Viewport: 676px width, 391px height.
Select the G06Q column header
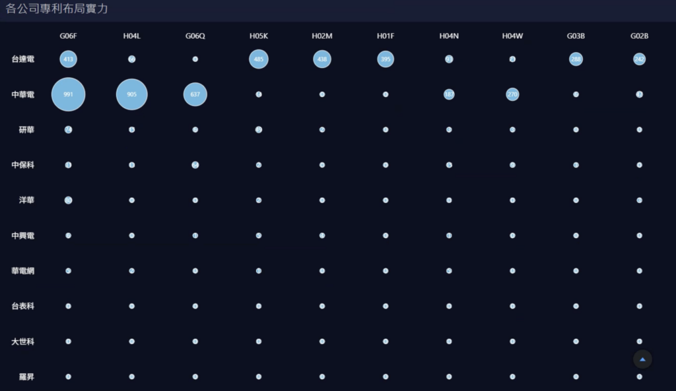(x=195, y=36)
